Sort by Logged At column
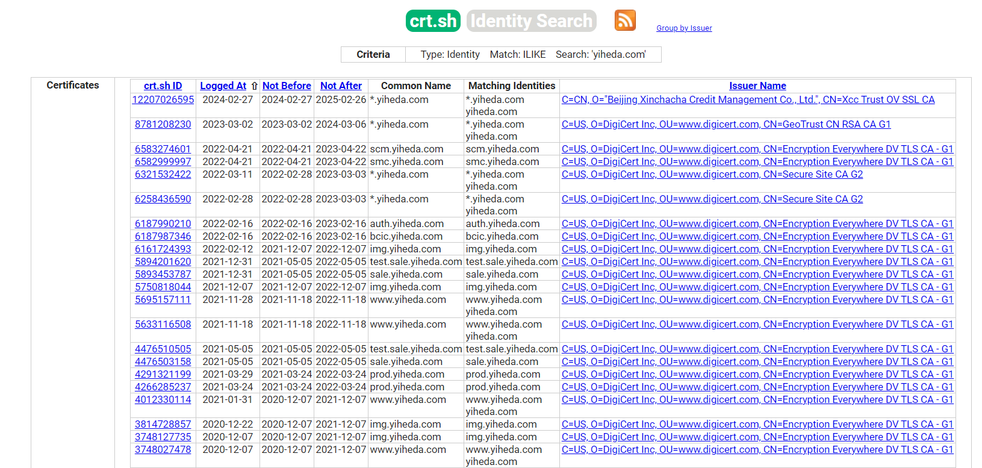982x468 pixels. [x=223, y=86]
